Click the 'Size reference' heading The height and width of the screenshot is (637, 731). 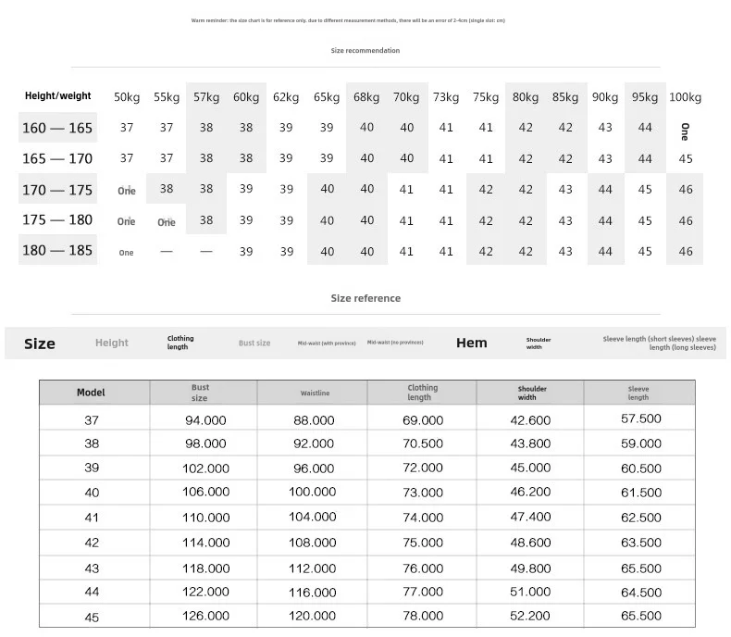click(365, 298)
